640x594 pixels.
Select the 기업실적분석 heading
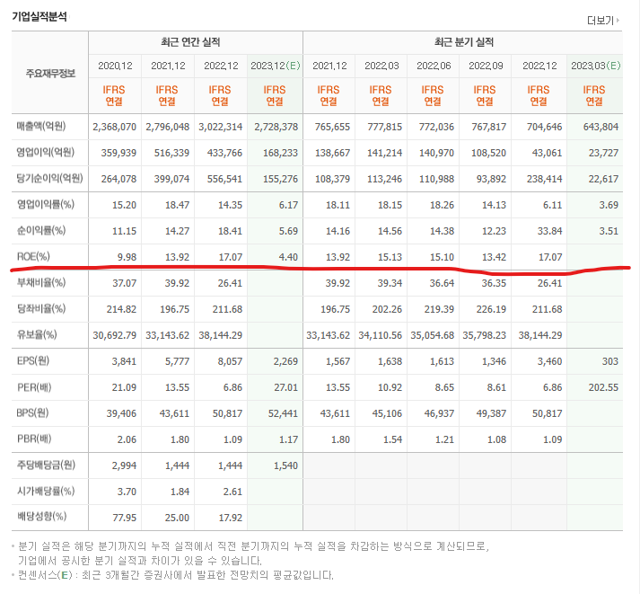pos(39,17)
